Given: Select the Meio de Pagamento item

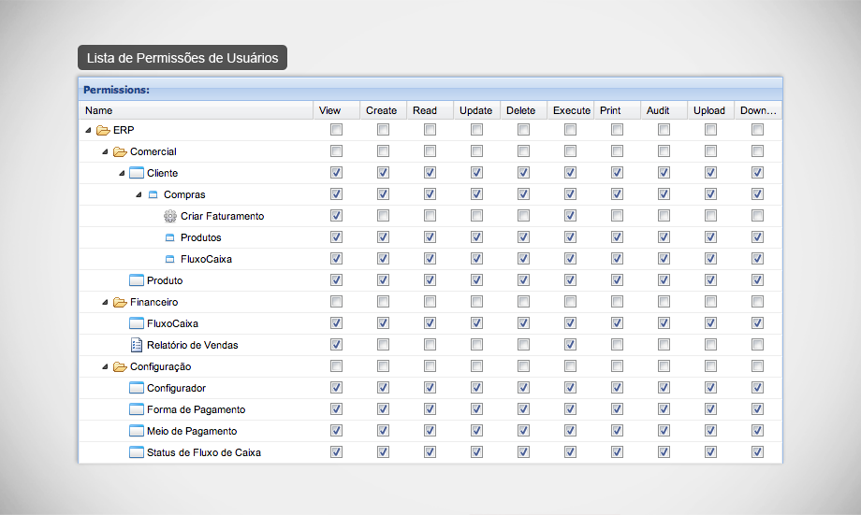Looking at the screenshot, I should pos(192,431).
